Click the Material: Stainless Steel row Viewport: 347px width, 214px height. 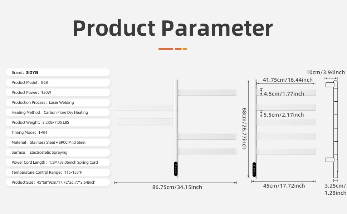[x=57, y=142]
